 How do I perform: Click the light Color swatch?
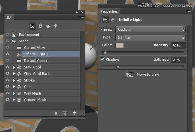(x=119, y=45)
